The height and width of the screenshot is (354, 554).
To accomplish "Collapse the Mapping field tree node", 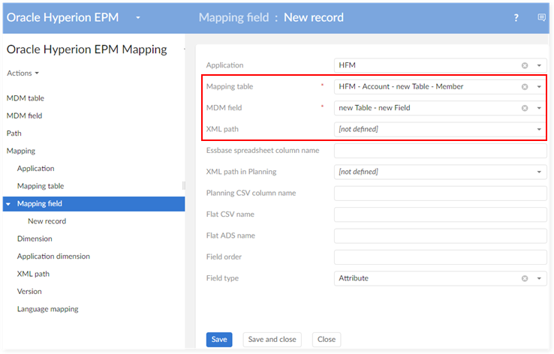I will pos(8,204).
